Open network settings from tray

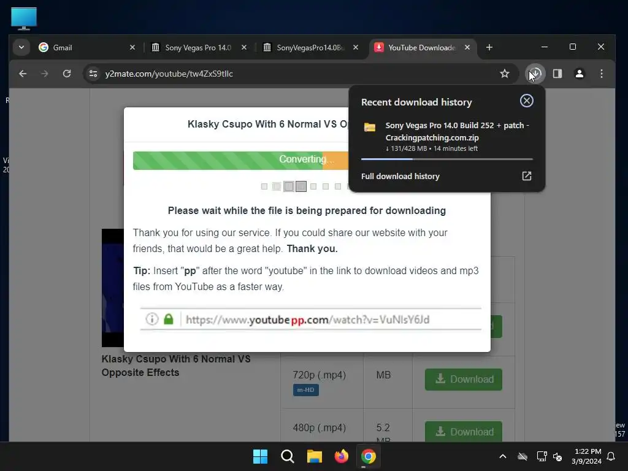pos(542,456)
